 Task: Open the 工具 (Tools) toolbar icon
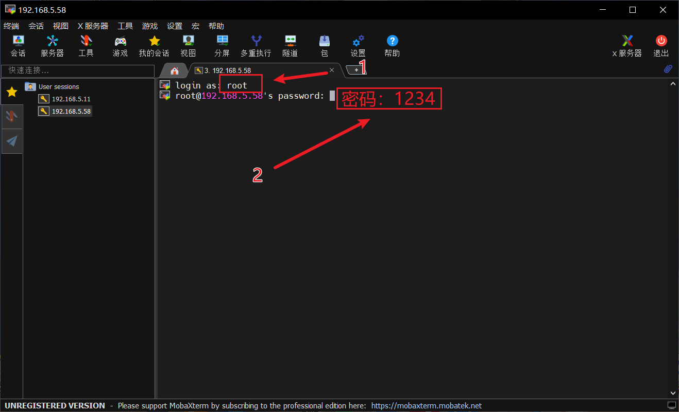click(86, 46)
